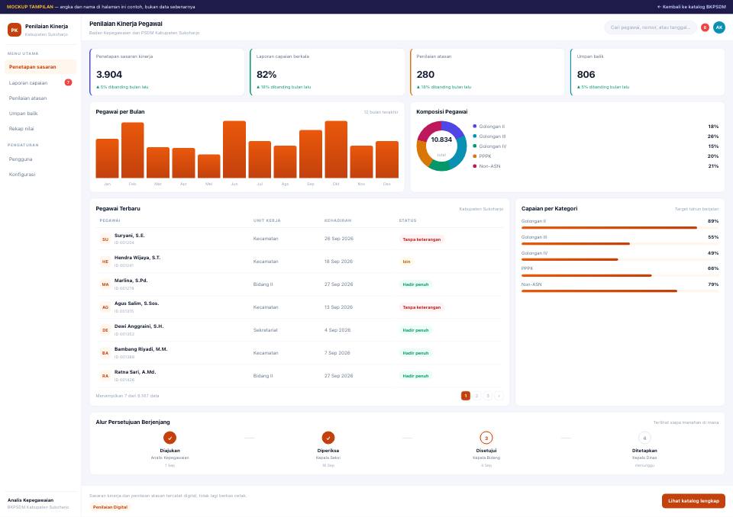Click Suryani's Tanpa keterangan status badge
The image size is (733, 517).
421,239
